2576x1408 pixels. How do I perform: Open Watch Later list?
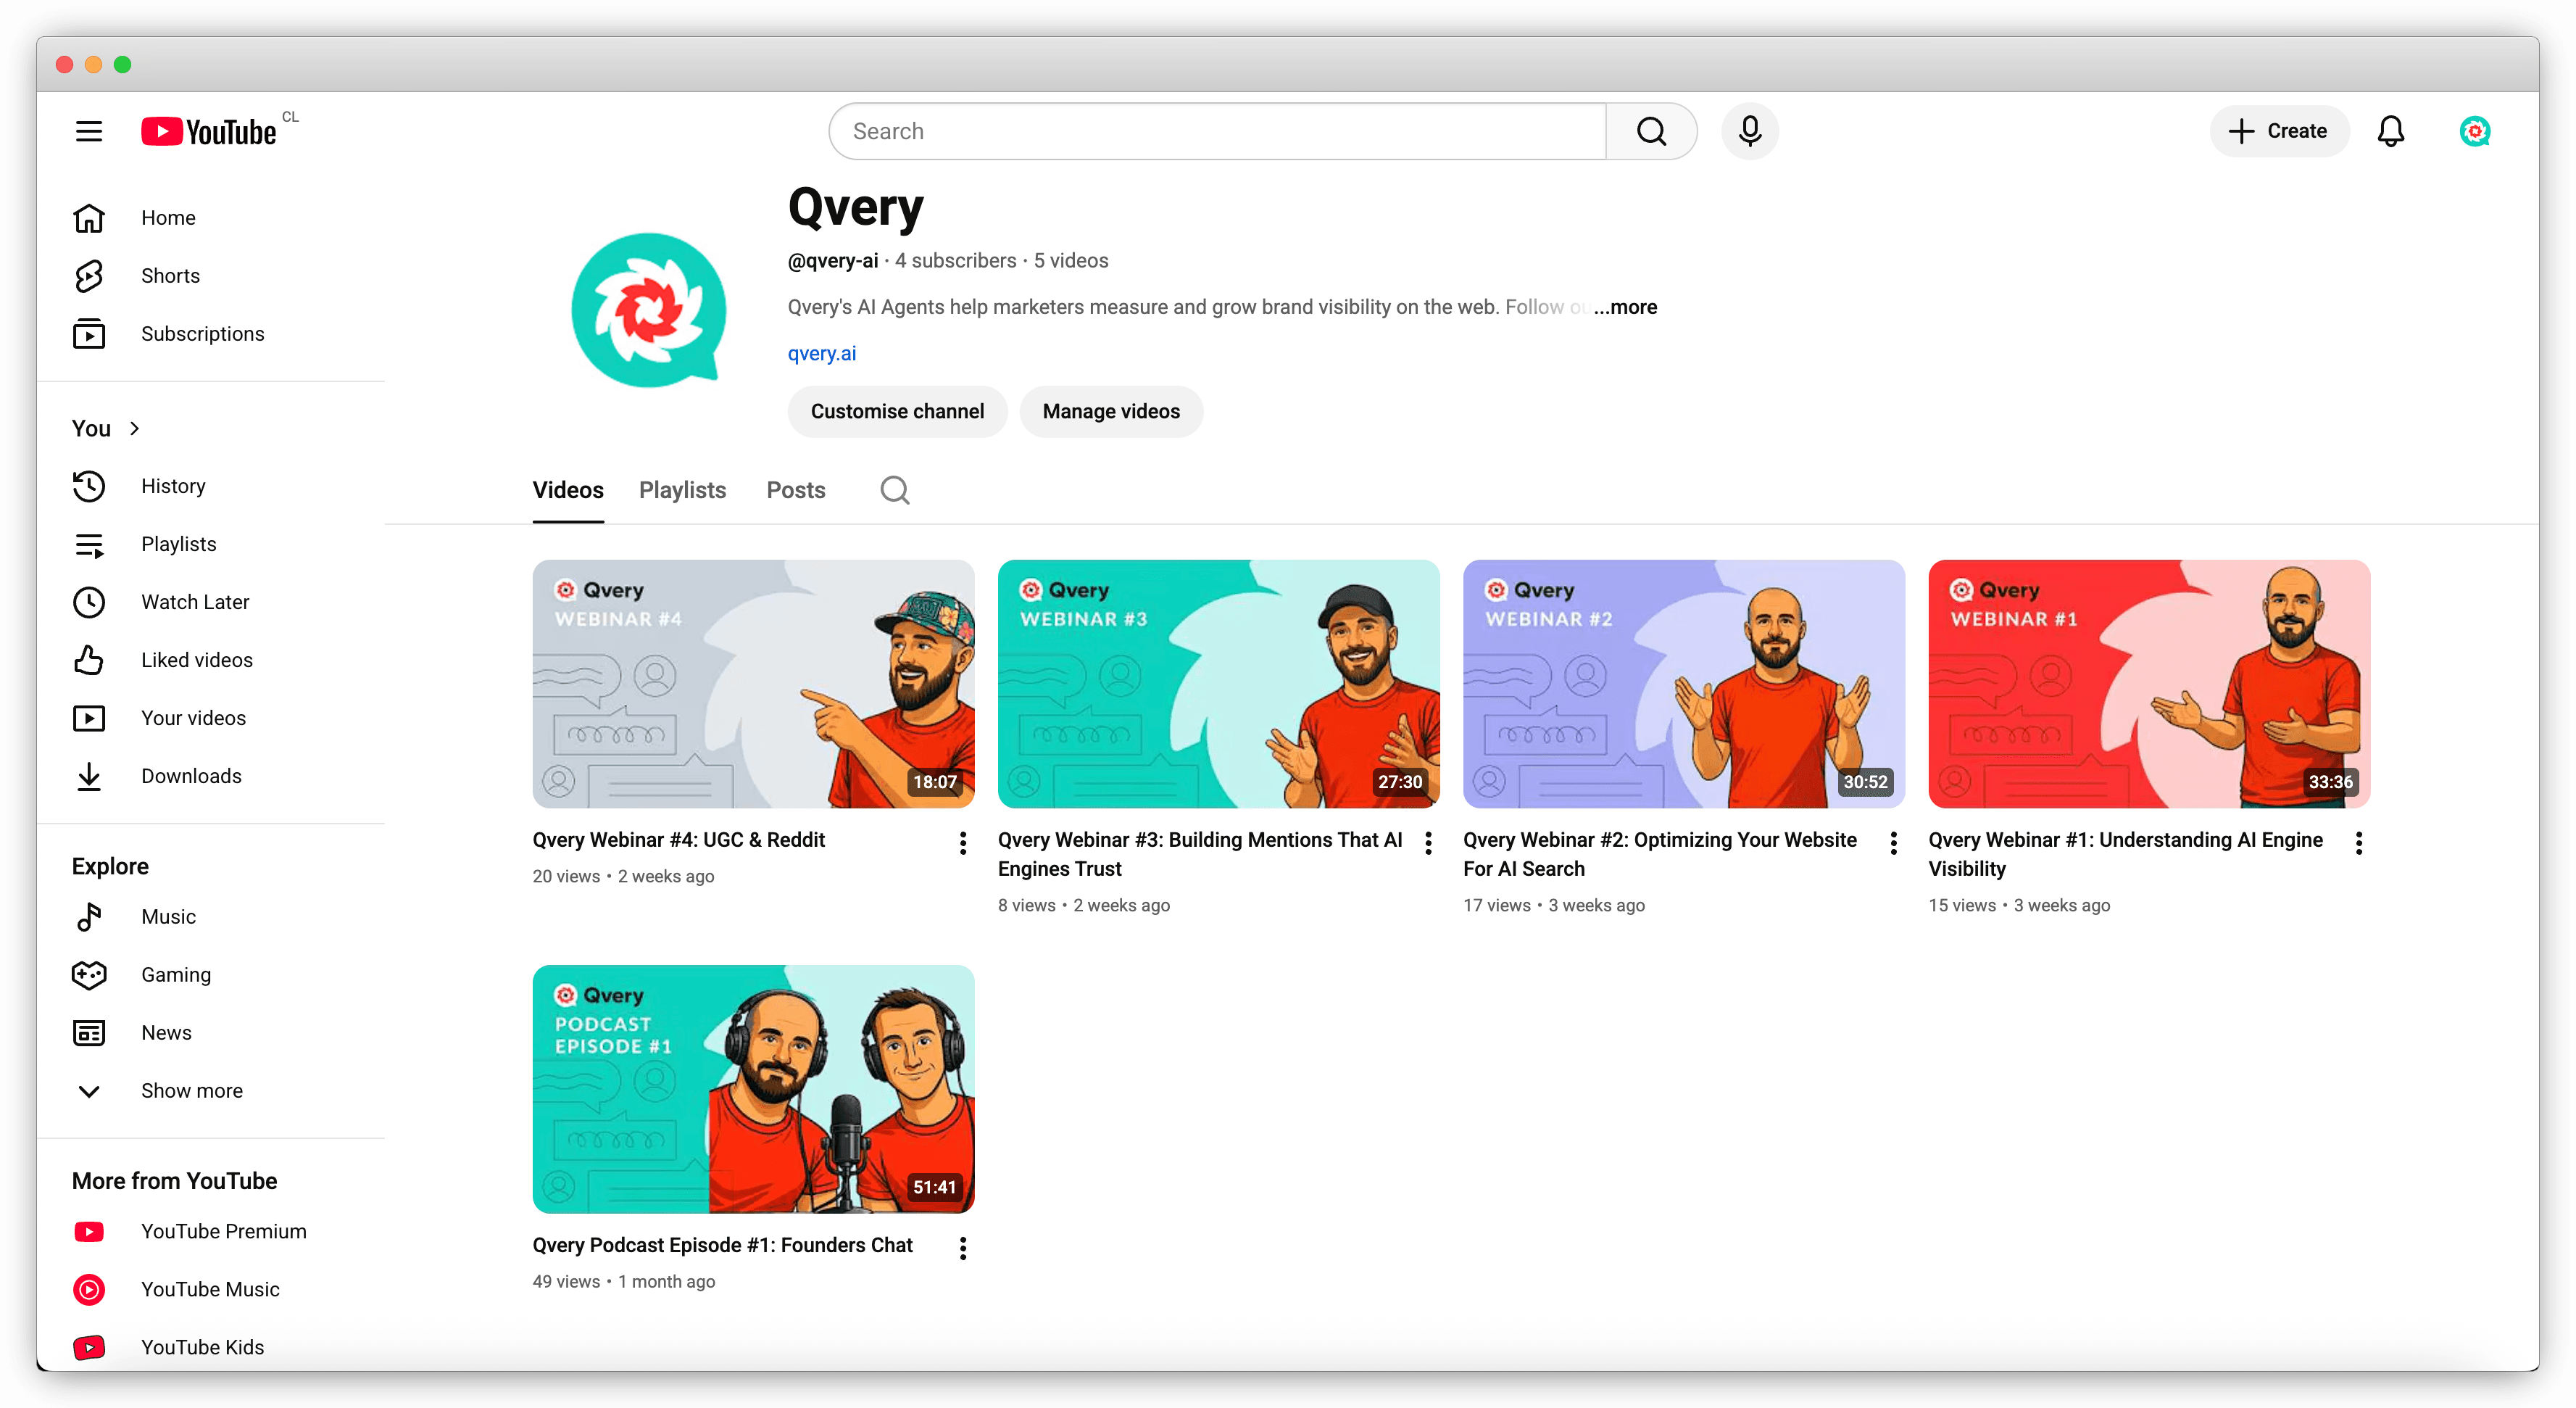[195, 602]
